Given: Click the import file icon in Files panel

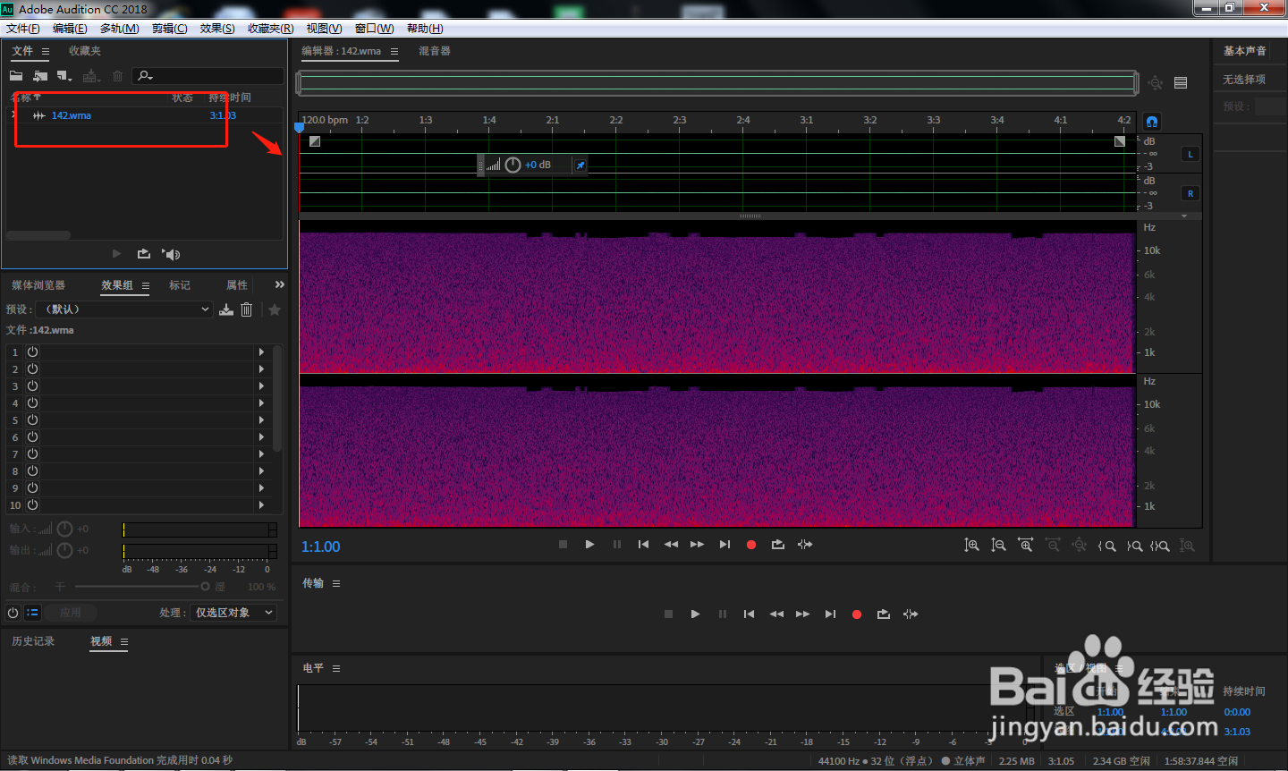Looking at the screenshot, I should pyautogui.click(x=40, y=76).
